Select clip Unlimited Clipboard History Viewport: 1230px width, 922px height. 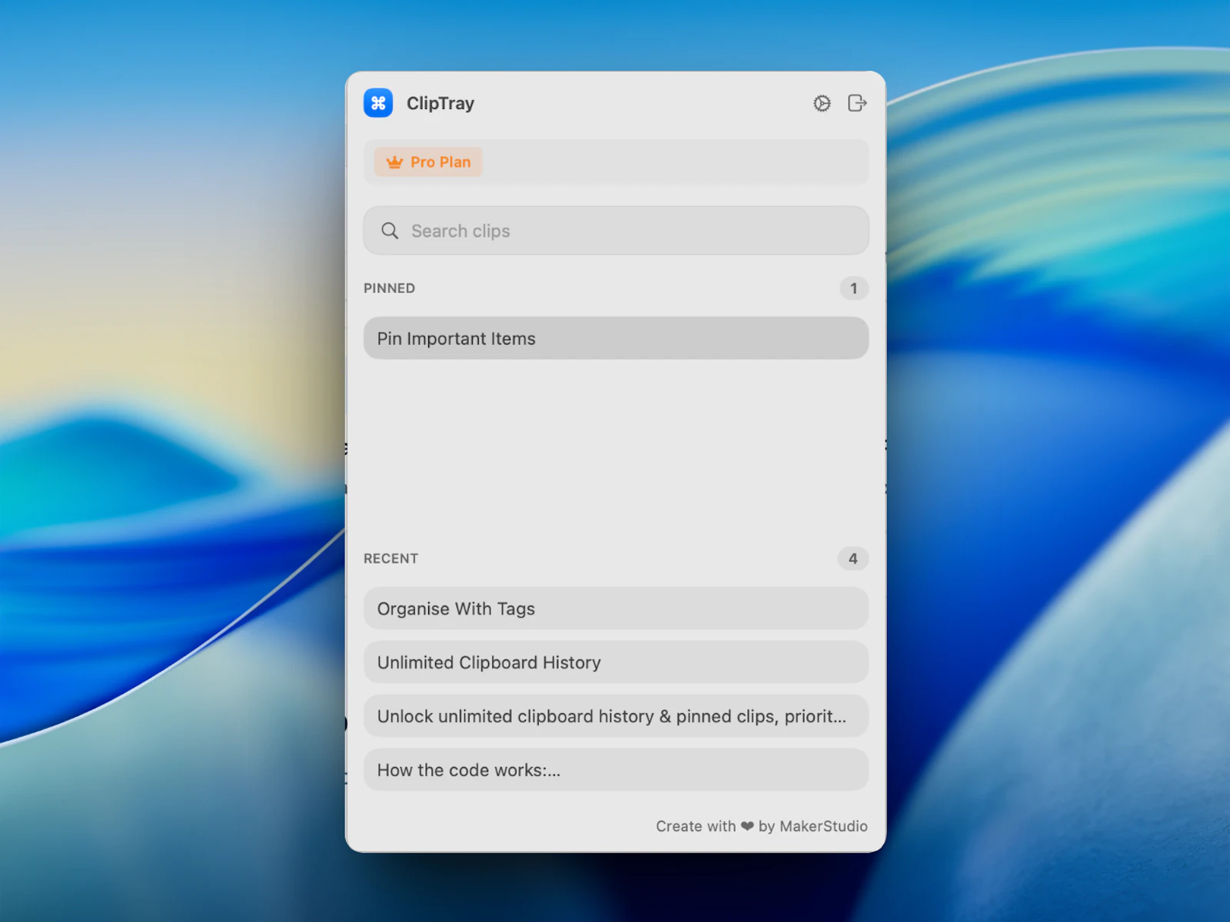coord(616,662)
